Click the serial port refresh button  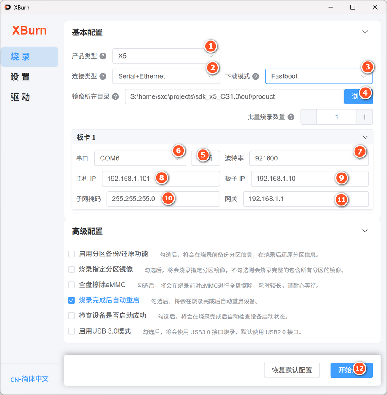coord(205,158)
